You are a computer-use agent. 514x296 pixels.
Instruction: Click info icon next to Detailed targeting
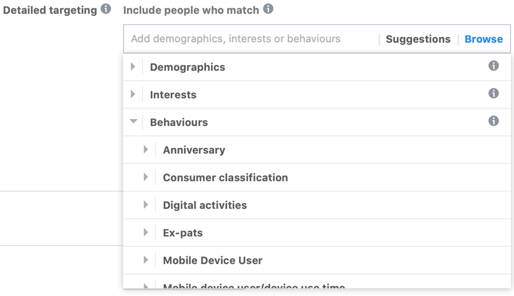pyautogui.click(x=106, y=9)
